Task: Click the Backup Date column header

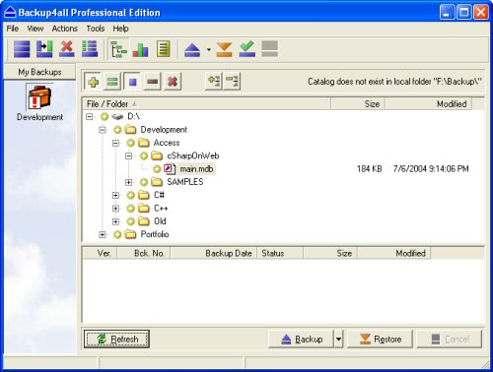Action: tap(213, 253)
